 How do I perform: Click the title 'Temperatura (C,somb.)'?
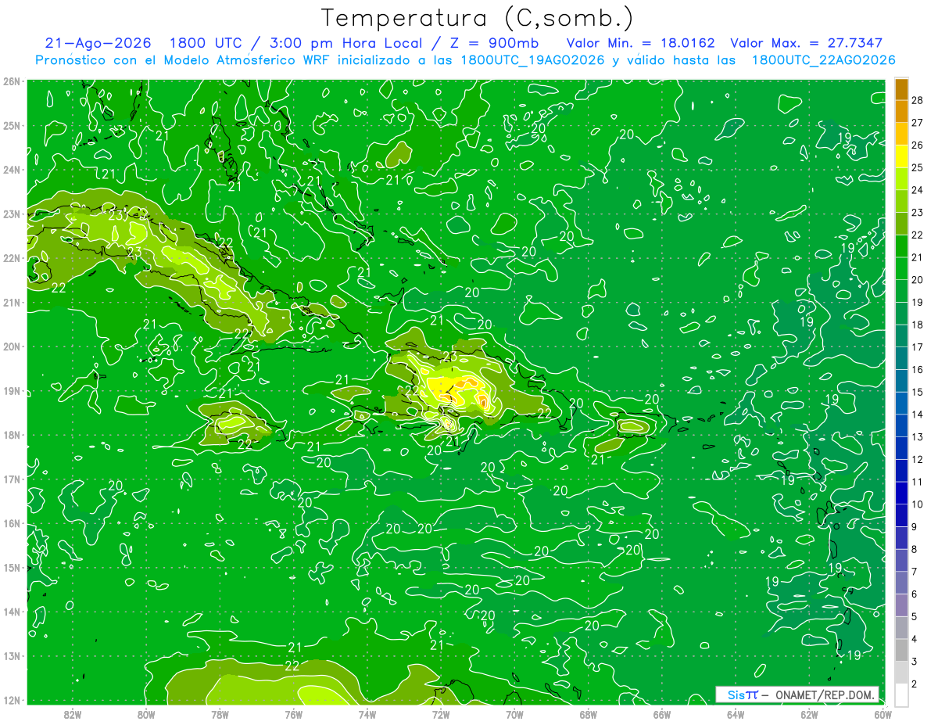478,18
